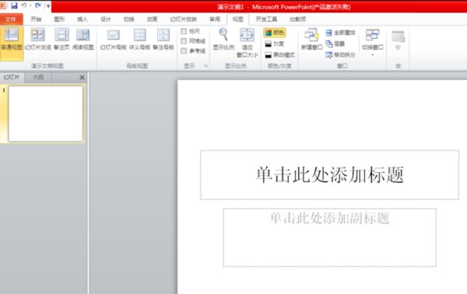Select the Color (颜色) mode
Image resolution: width=467 pixels, height=294 pixels.
click(x=274, y=33)
